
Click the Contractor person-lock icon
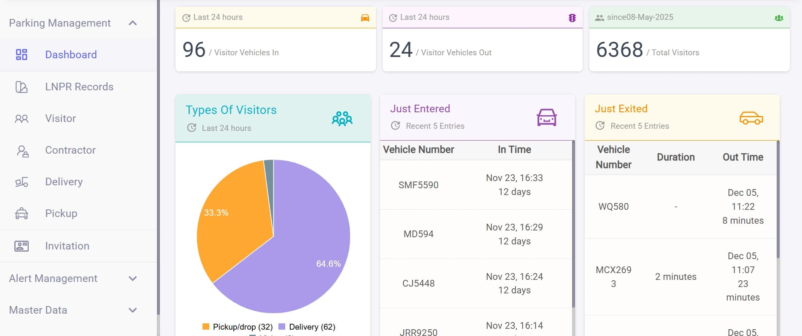[x=22, y=151]
